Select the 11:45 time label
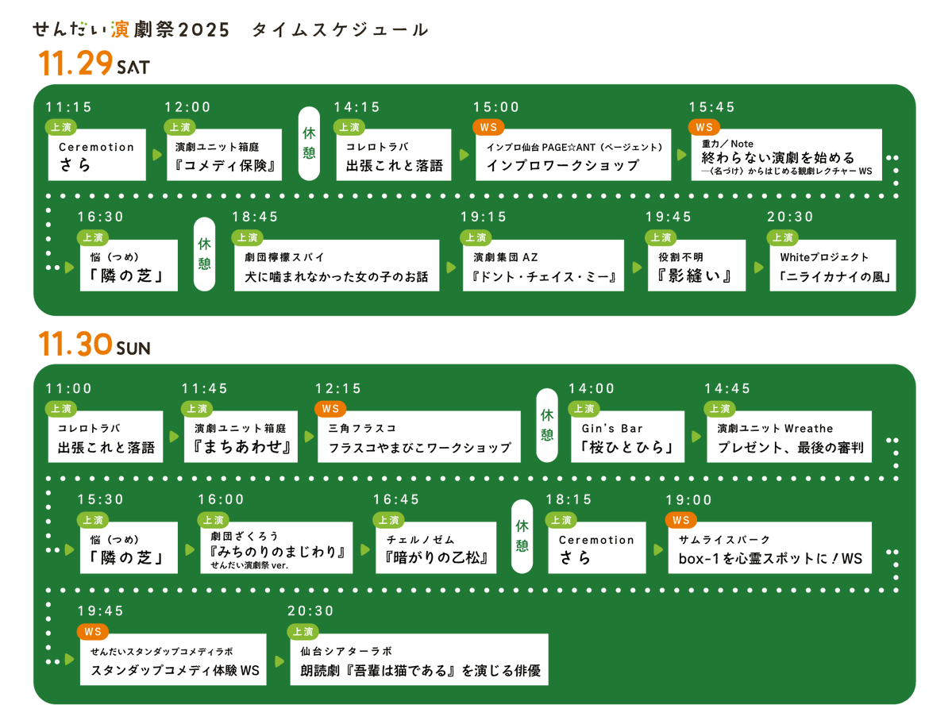 point(205,388)
